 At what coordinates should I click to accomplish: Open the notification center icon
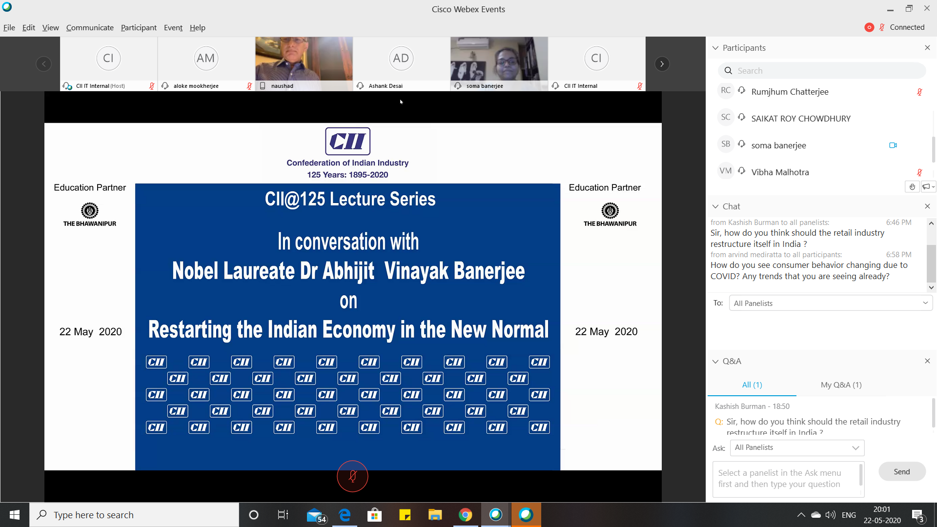coord(918,515)
